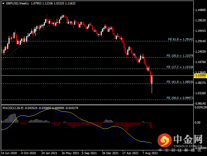Click the 1.03260 price axis value

(x=201, y=93)
